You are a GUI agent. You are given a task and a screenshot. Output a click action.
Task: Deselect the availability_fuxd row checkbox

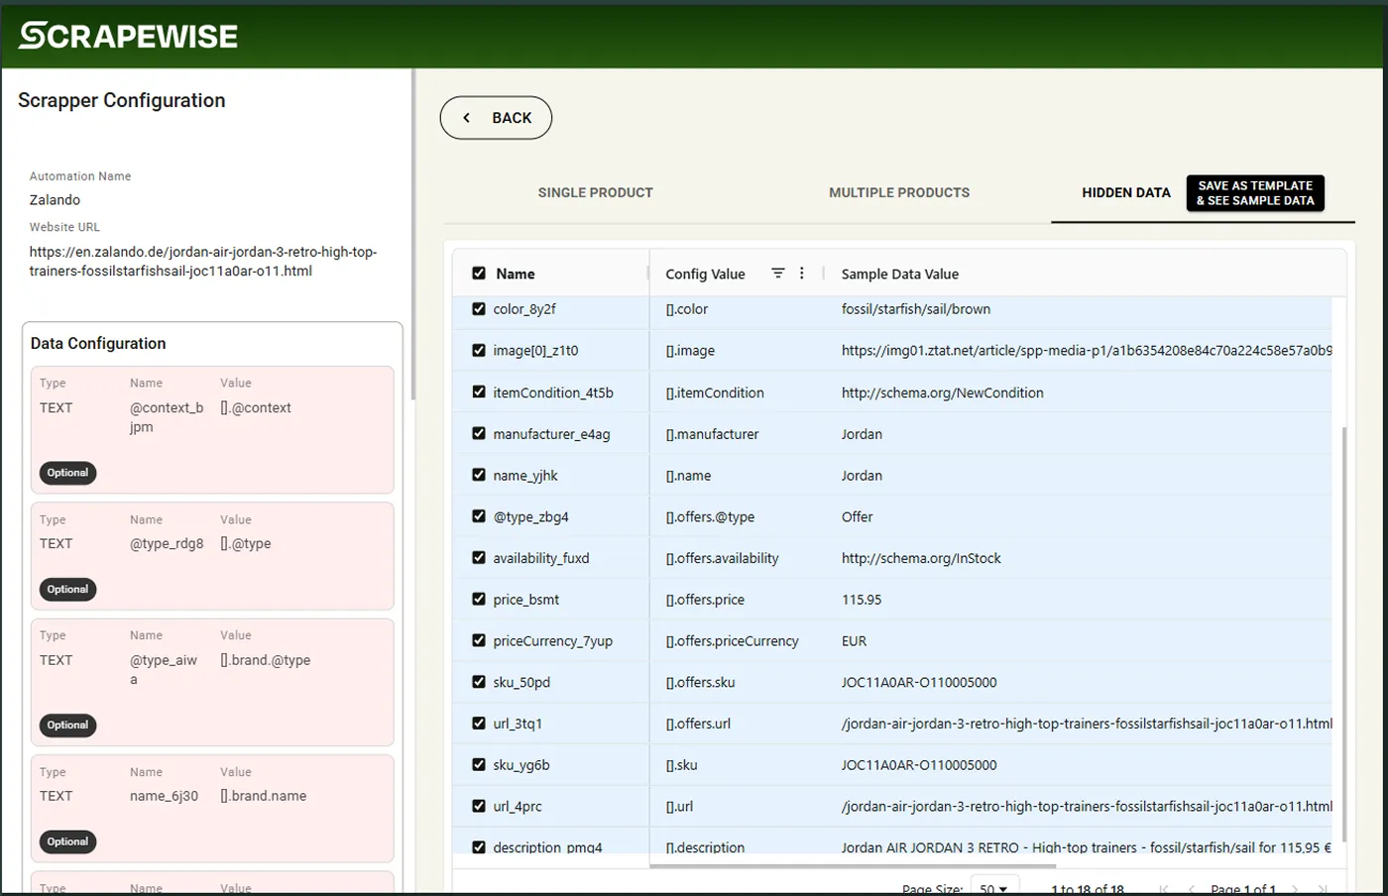pyautogui.click(x=479, y=558)
